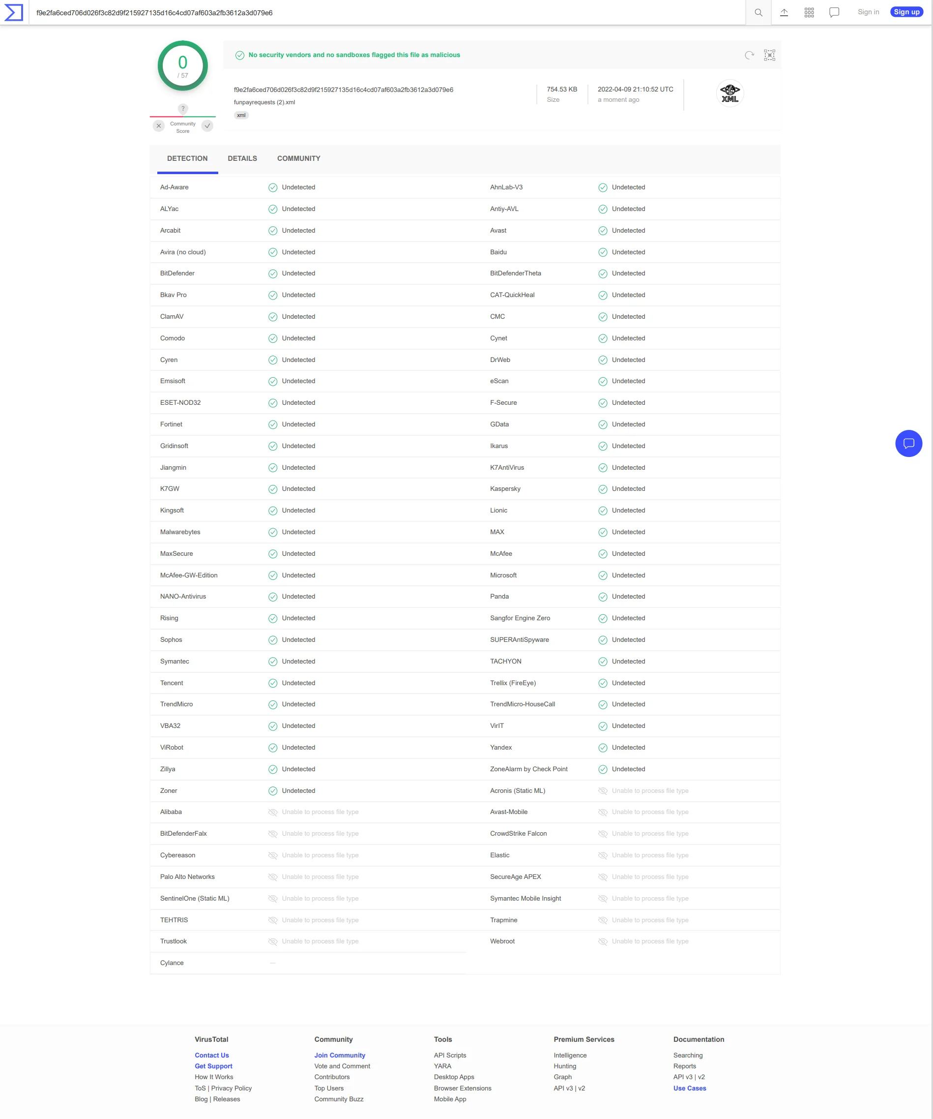
Task: Click the Malwarebytes vendor name
Action: 180,532
